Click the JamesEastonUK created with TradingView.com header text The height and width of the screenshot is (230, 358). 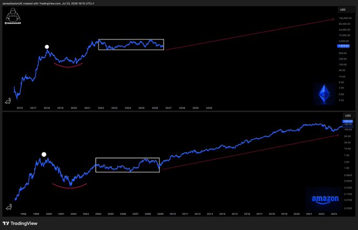point(48,4)
